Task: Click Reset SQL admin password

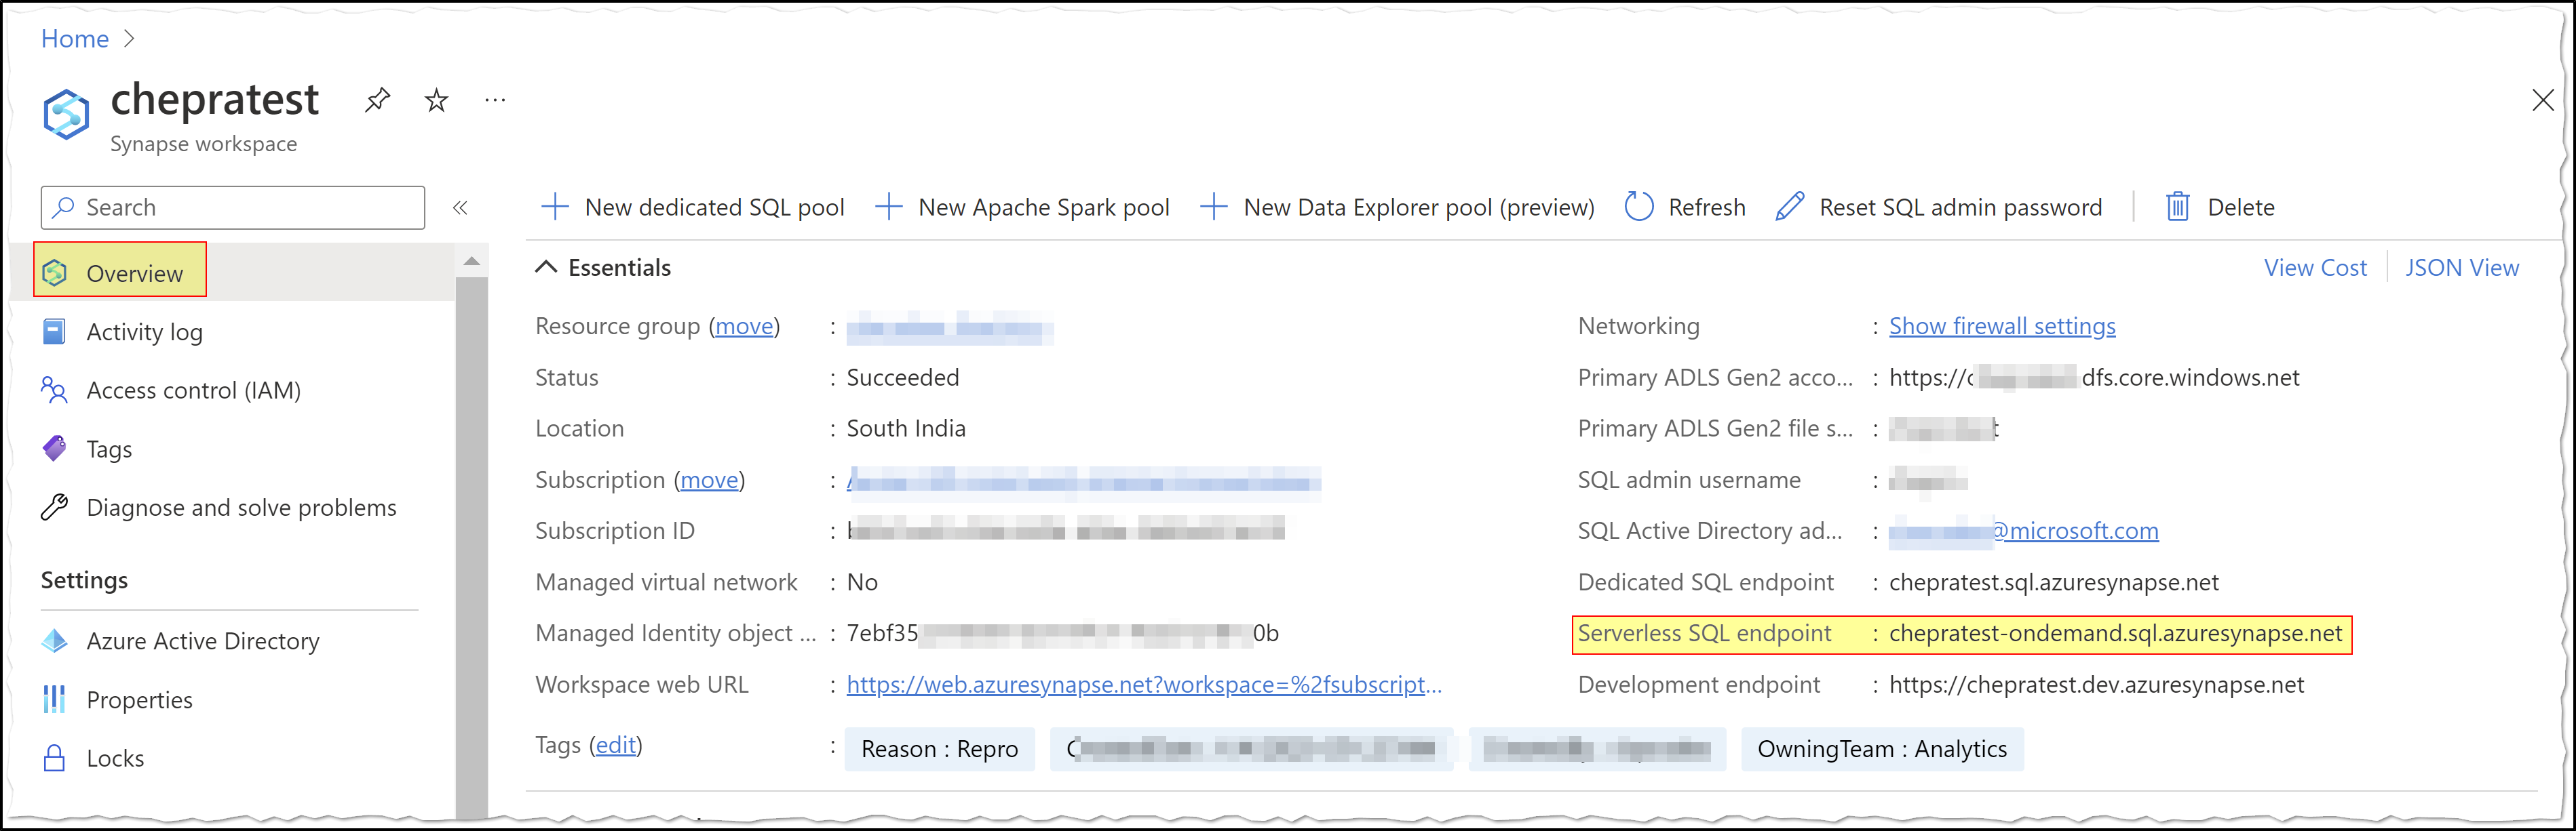Action: (1939, 207)
